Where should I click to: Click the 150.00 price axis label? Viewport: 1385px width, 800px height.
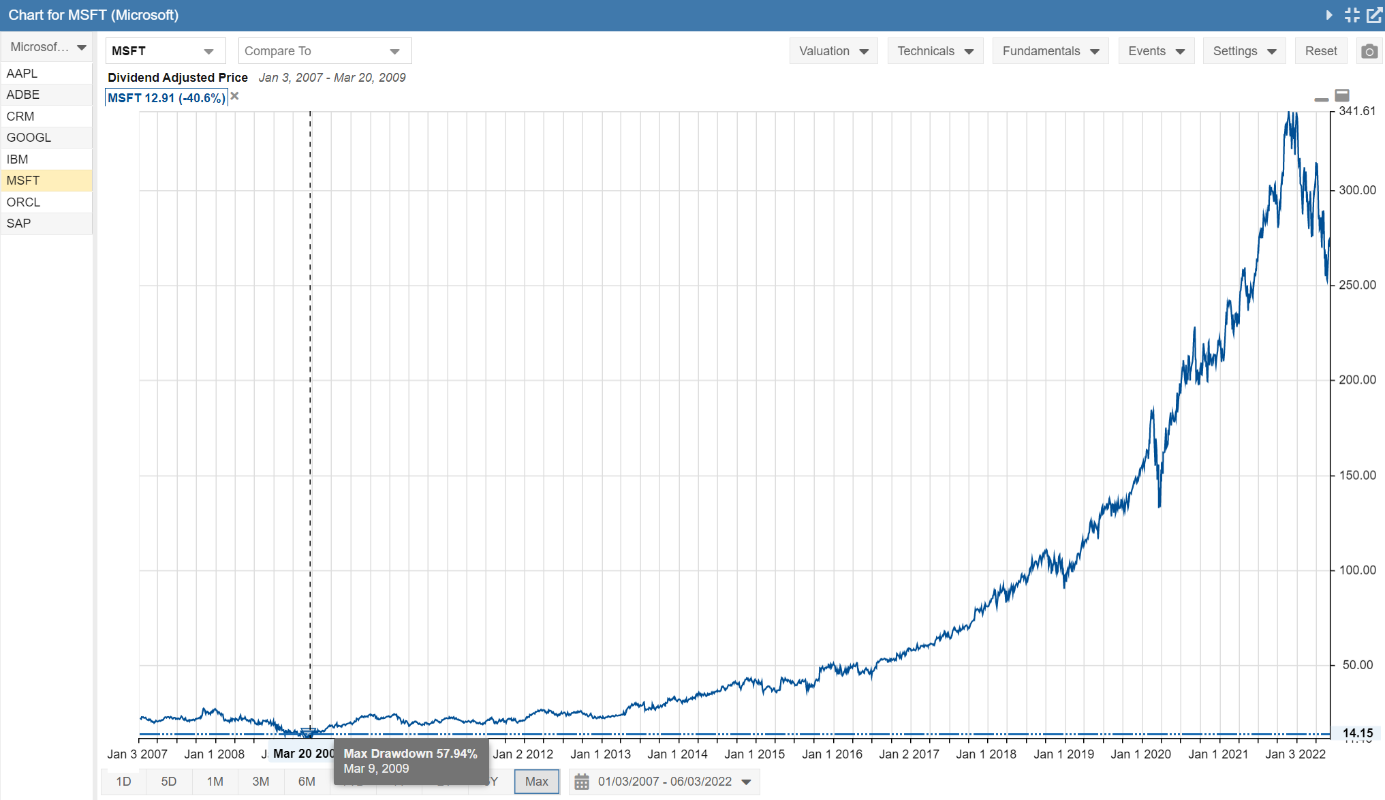(x=1357, y=475)
